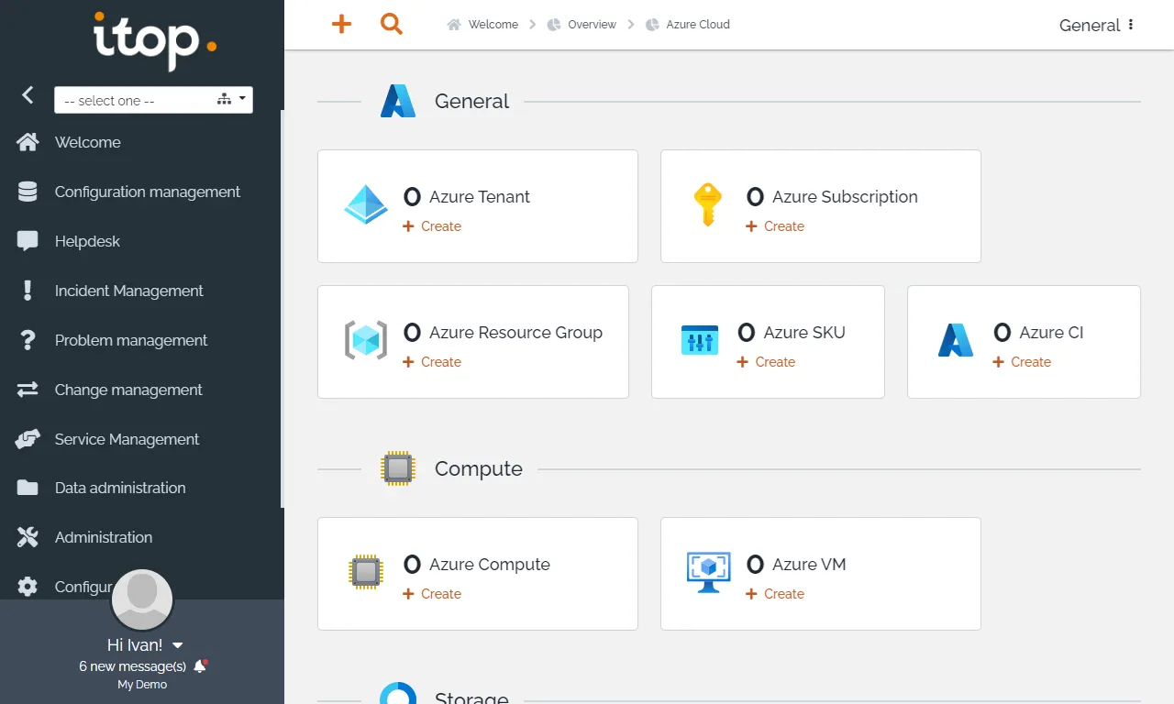This screenshot has height=704, width=1174.
Task: Click the Configuration gear icon in sidebar
Action: 28,587
